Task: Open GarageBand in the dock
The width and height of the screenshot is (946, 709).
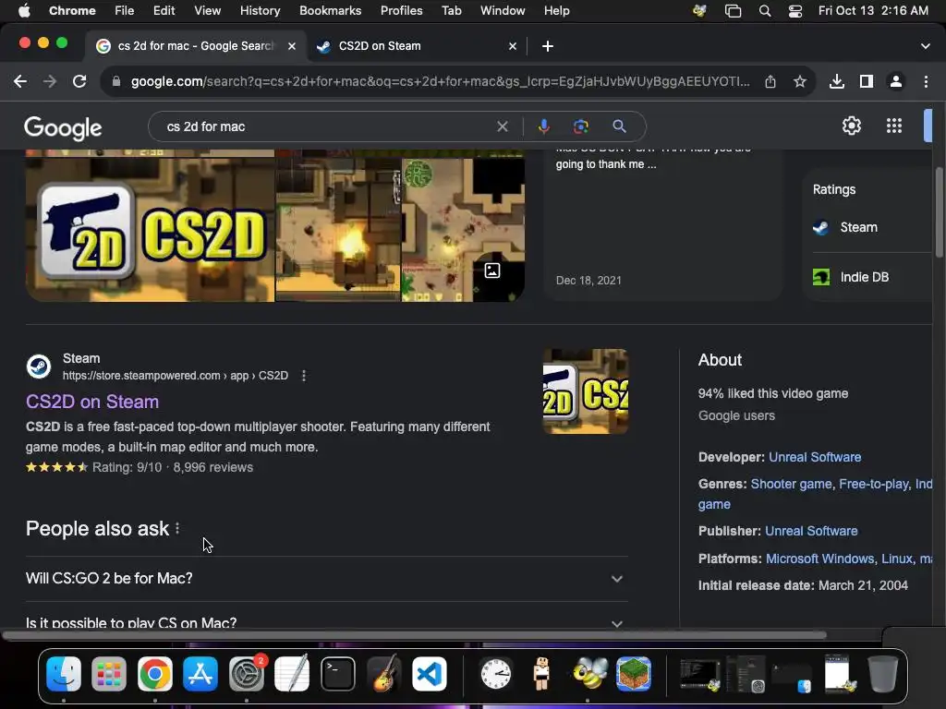Action: (x=383, y=673)
